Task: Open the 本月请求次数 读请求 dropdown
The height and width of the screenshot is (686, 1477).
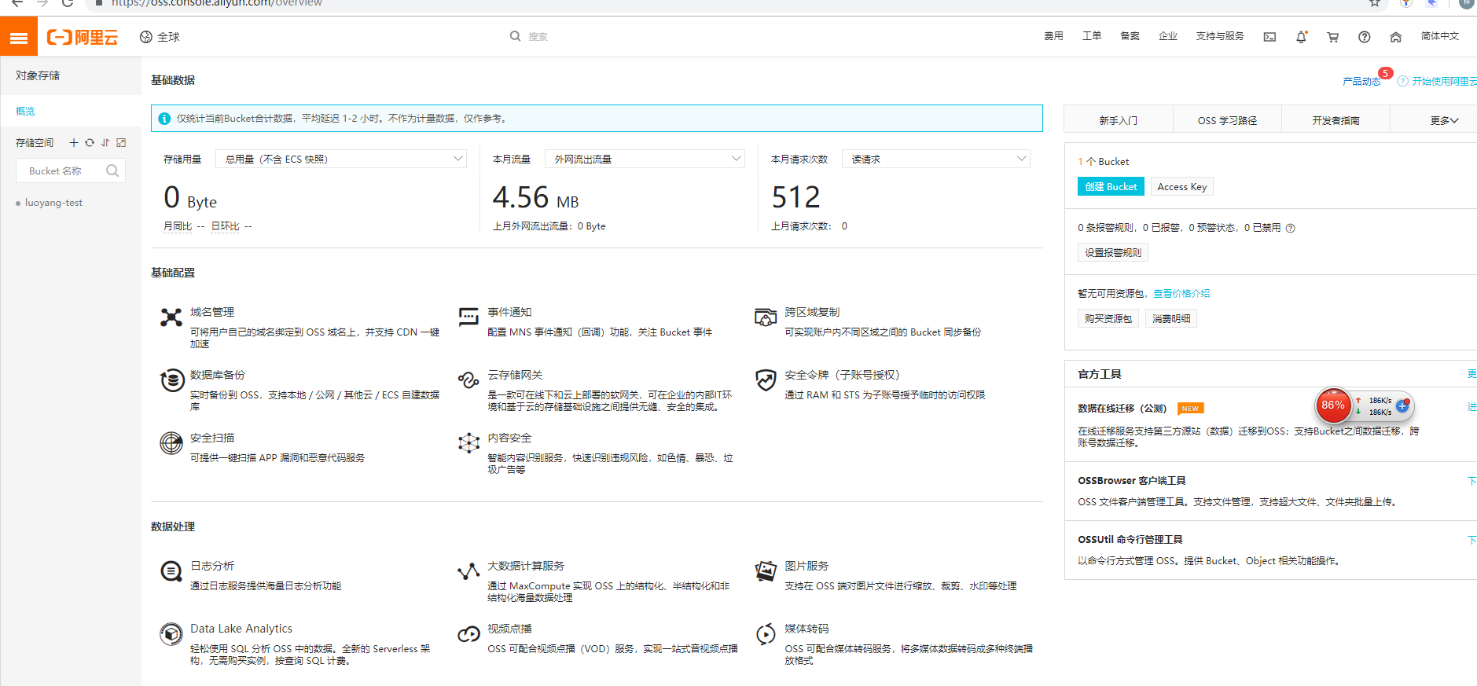Action: tap(935, 159)
